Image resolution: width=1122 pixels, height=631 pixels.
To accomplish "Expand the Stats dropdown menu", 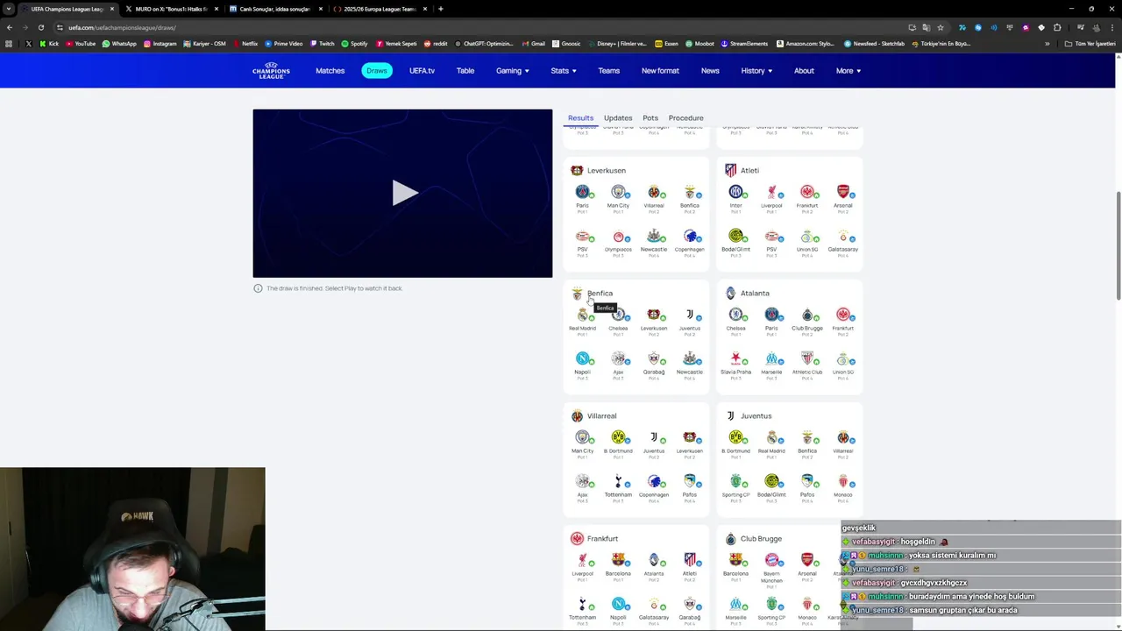I will point(563,70).
